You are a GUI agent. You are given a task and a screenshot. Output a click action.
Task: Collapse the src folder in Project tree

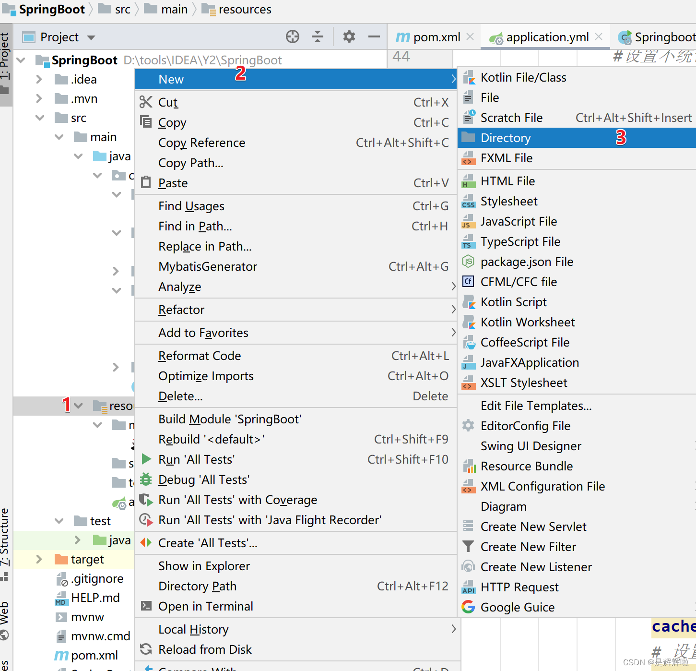pos(39,118)
